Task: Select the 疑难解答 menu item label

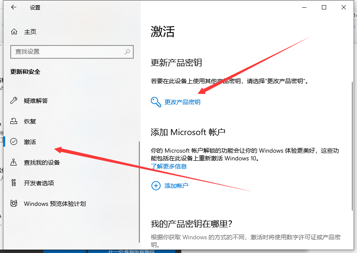Action: (36, 101)
